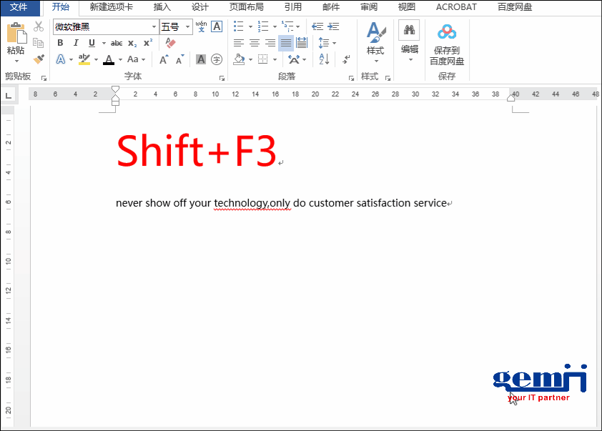Open the 审阅 ribbon tab
Screen dimensions: 602x431
[x=368, y=6]
